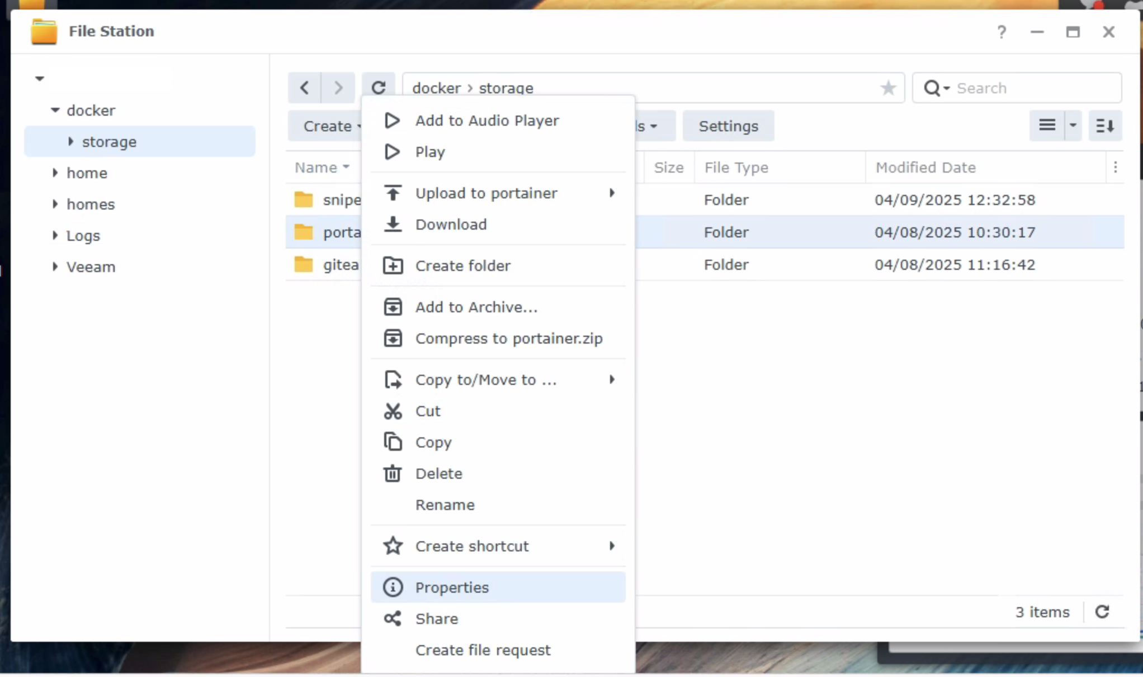Refresh the folder view next to path bar
Viewport: 1143px width, 677px height.
point(379,88)
